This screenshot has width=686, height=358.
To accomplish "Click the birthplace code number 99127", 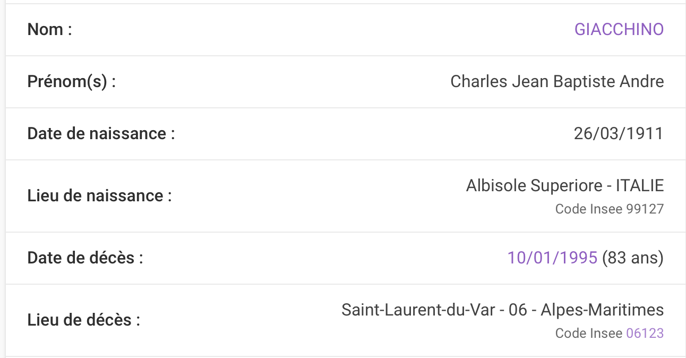I will pyautogui.click(x=645, y=209).
